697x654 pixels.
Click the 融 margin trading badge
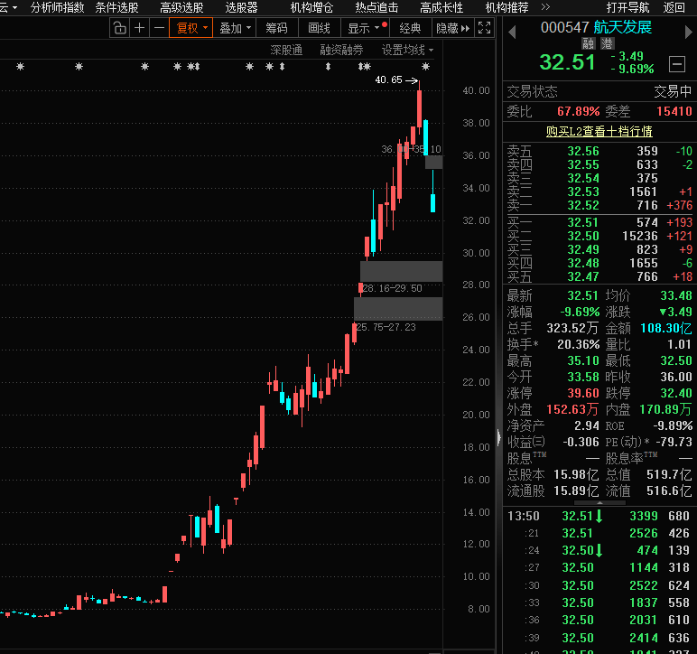[589, 43]
